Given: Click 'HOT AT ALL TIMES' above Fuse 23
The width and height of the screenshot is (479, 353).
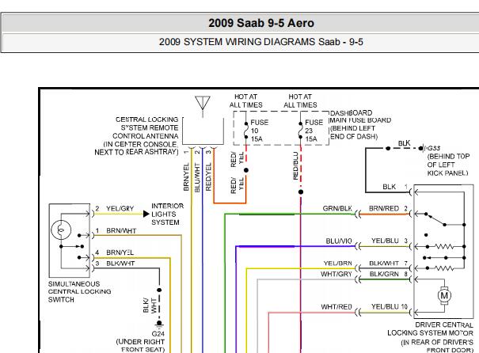Looking at the screenshot, I should pyautogui.click(x=300, y=101).
